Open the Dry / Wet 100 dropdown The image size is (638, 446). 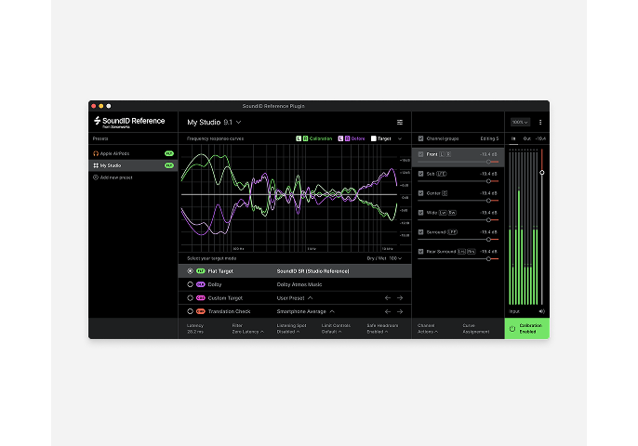[x=384, y=258]
